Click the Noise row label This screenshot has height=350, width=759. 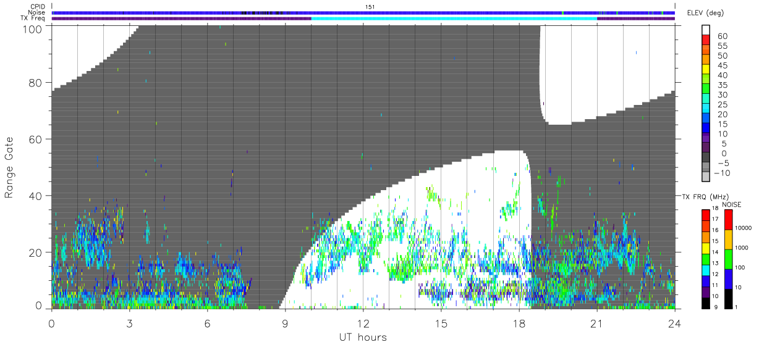tap(36, 12)
